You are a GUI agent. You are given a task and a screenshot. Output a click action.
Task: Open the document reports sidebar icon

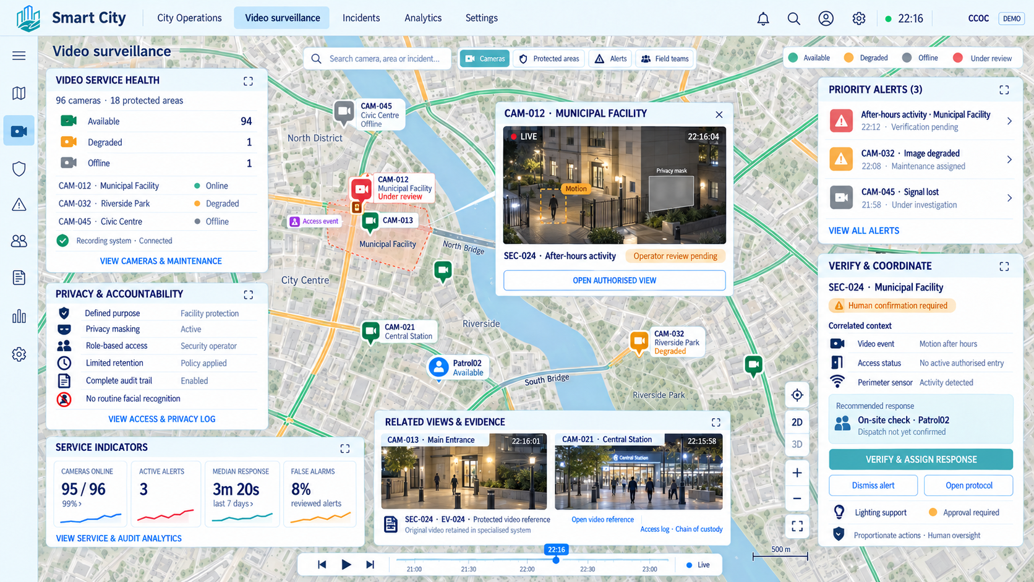[19, 278]
